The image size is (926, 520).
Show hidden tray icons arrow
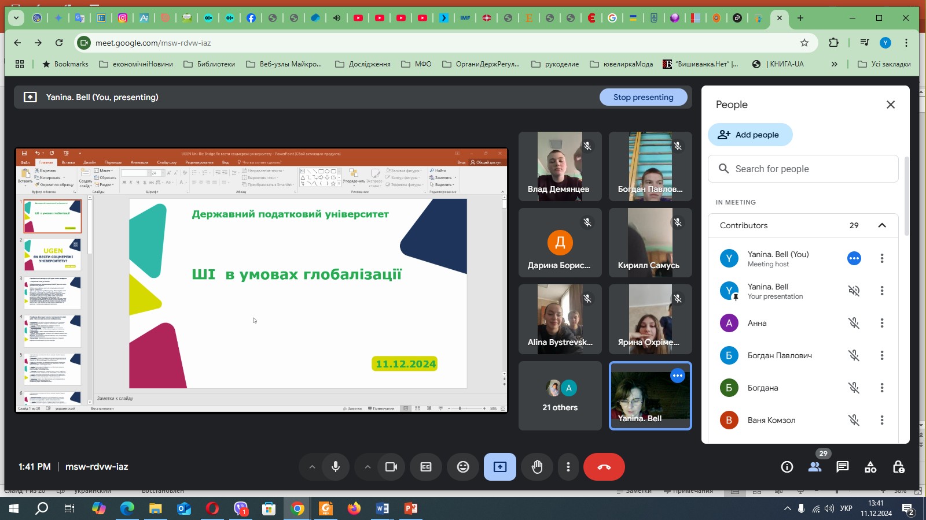[787, 508]
